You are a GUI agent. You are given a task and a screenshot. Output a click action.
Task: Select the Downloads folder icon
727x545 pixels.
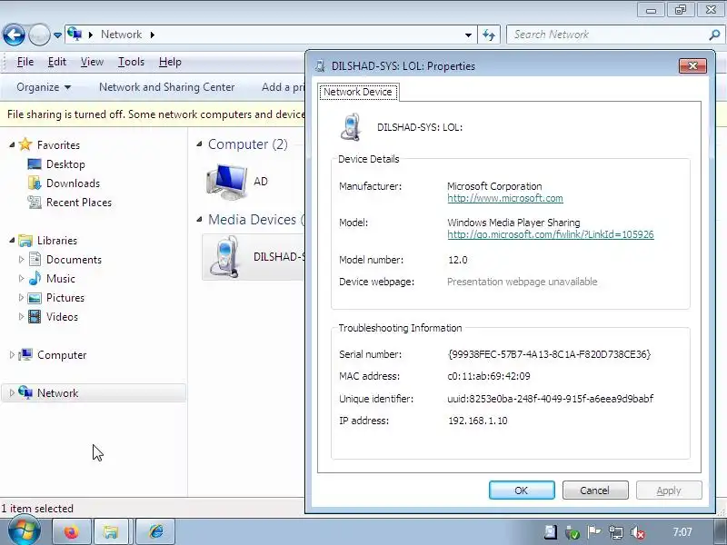coord(35,183)
